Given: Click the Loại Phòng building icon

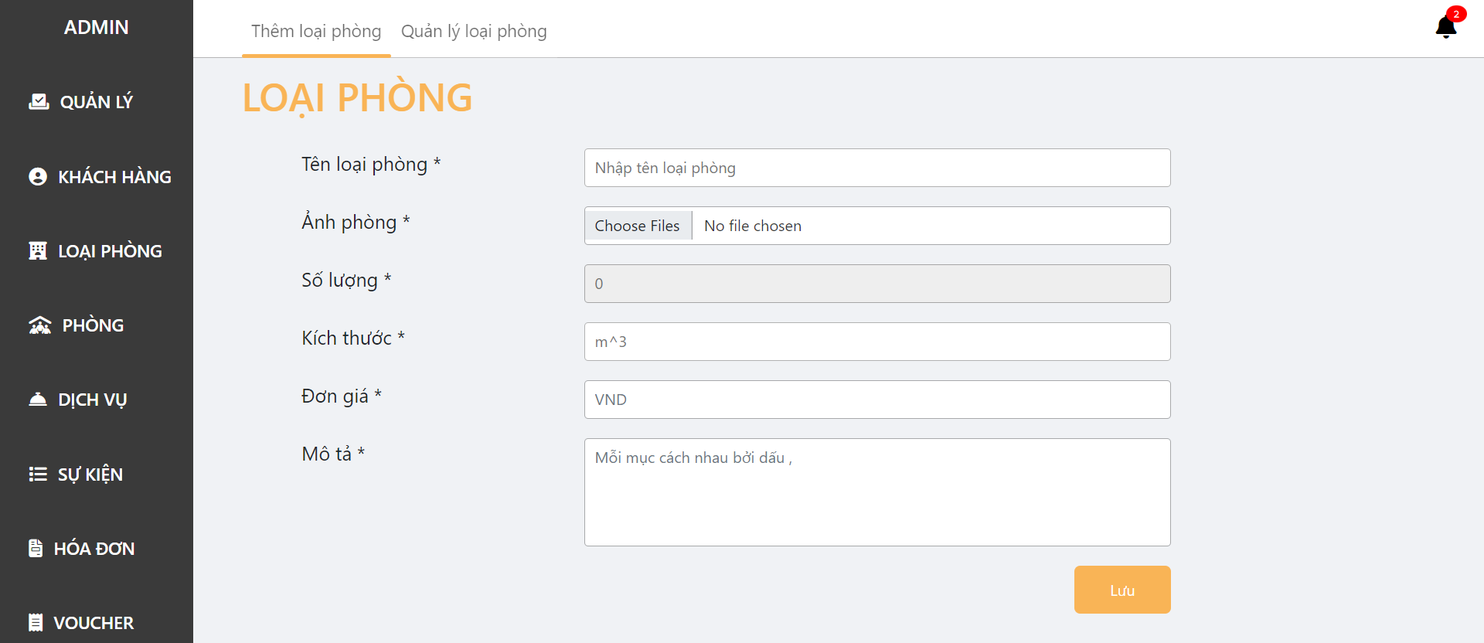Looking at the screenshot, I should pyautogui.click(x=38, y=250).
